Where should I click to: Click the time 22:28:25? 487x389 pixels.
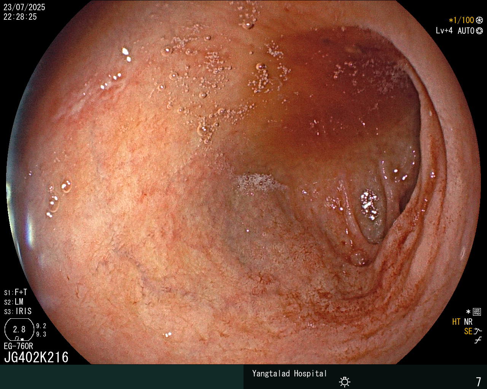tap(20, 17)
